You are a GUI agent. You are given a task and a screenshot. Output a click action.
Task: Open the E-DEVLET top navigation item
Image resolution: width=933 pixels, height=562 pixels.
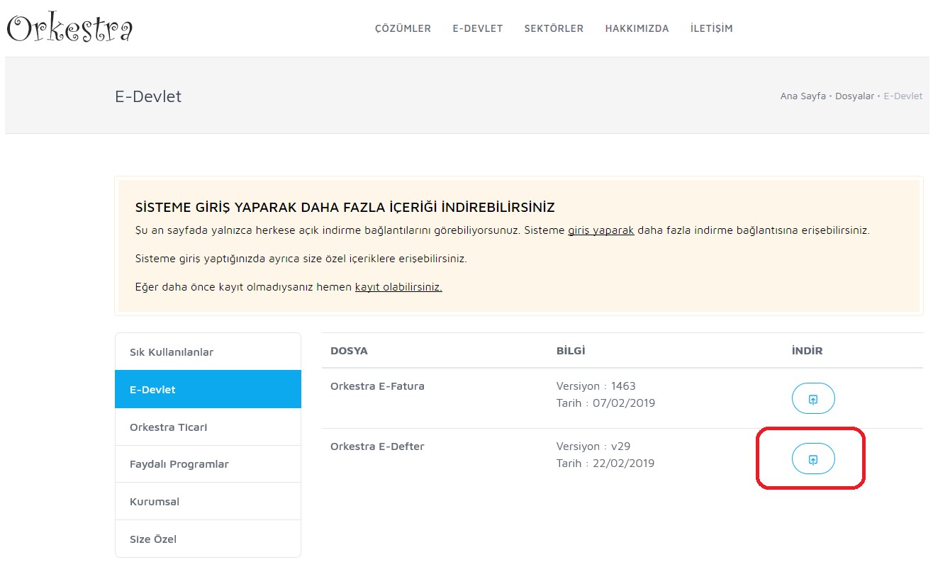477,29
